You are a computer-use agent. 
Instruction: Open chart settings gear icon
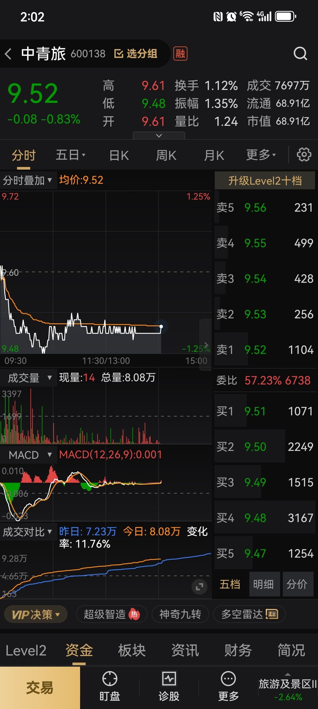[x=304, y=155]
